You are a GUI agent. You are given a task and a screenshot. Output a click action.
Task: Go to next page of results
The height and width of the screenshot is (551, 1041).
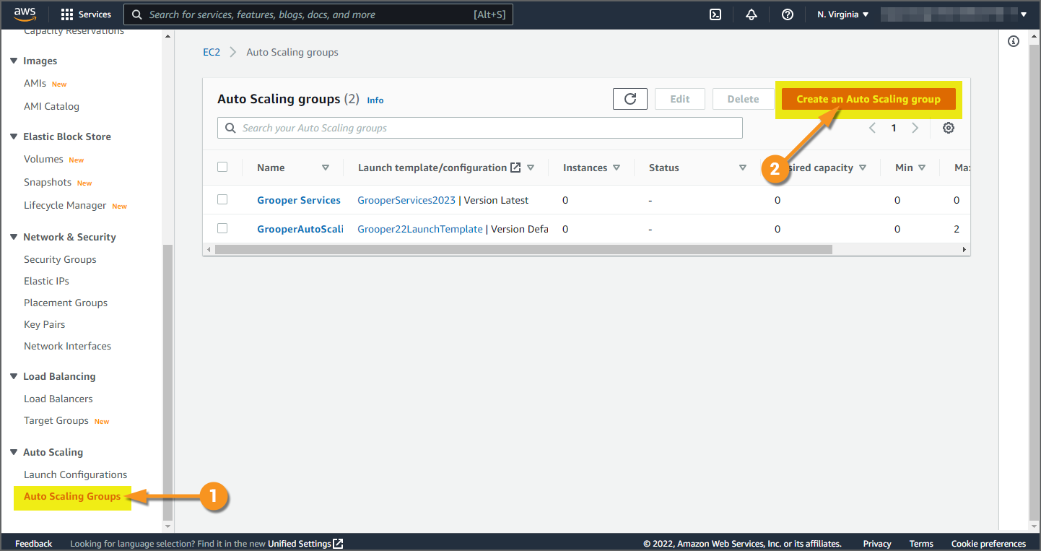915,128
